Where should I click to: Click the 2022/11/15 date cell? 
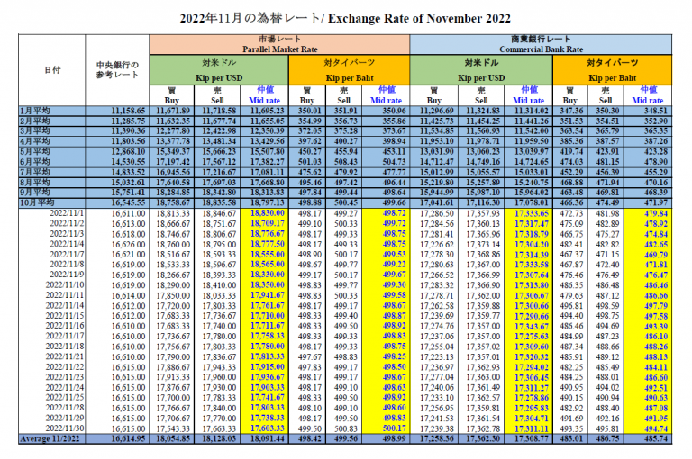click(x=67, y=316)
